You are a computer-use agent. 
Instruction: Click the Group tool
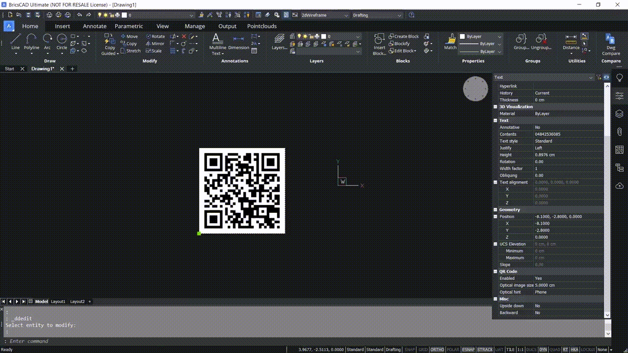pos(521,42)
